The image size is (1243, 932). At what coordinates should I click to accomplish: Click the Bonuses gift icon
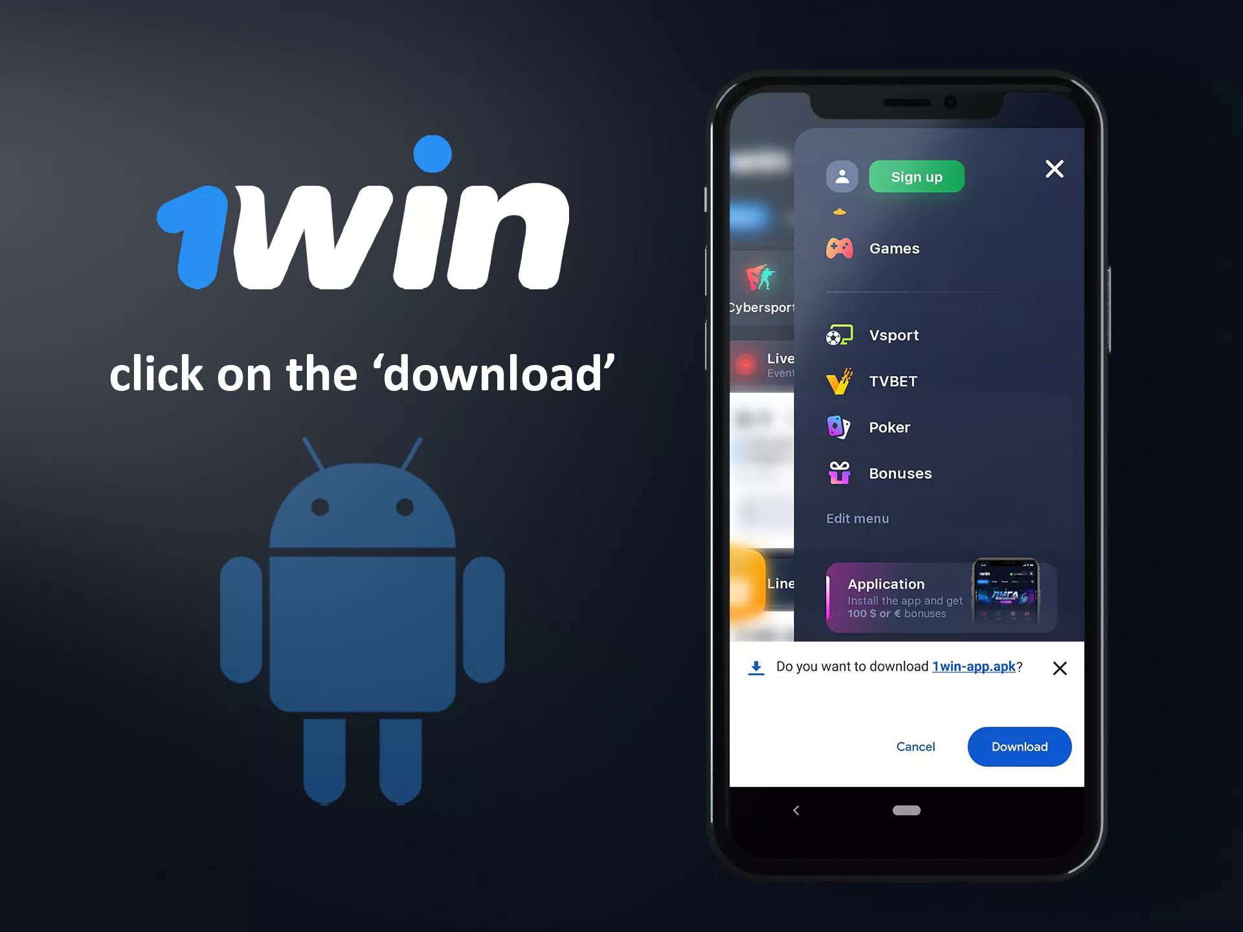[x=839, y=473]
